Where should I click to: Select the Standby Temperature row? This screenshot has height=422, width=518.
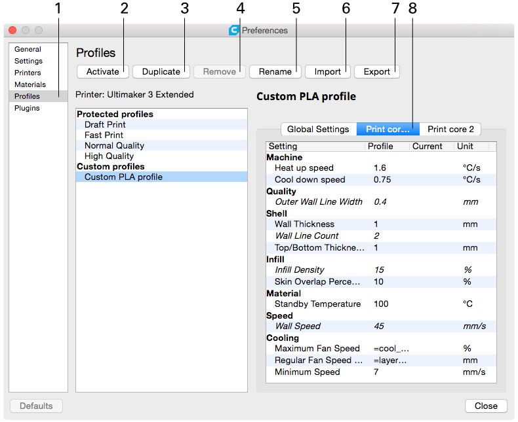coord(381,304)
